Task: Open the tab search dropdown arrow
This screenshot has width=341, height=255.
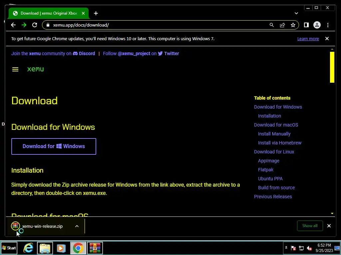Action: (x=296, y=13)
